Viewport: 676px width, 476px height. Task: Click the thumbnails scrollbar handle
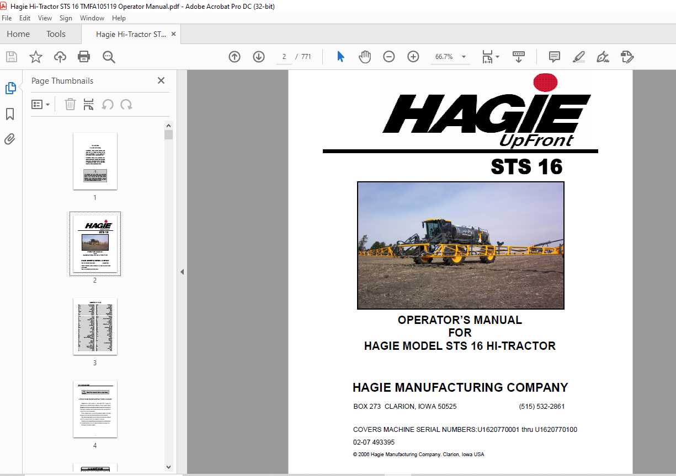(168, 135)
